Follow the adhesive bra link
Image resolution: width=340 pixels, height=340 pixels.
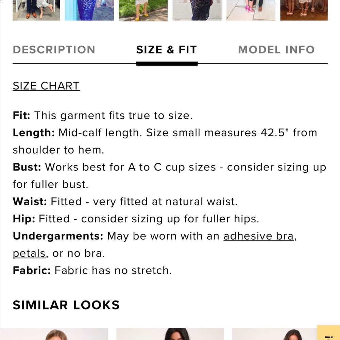click(258, 236)
